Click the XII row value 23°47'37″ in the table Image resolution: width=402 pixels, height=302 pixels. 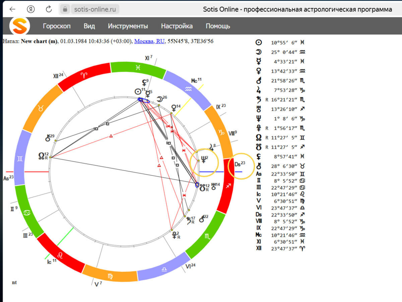tap(284, 248)
